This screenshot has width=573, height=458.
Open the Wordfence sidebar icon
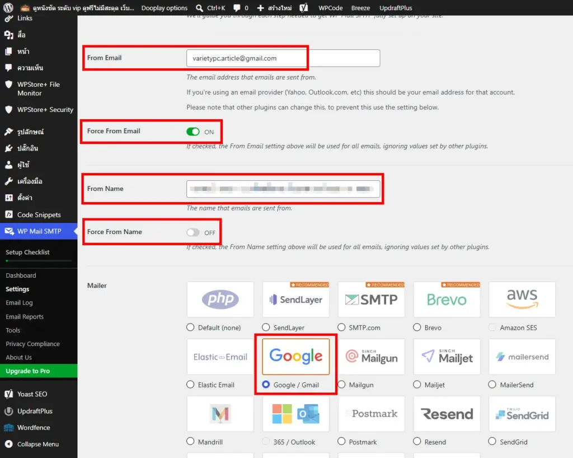tap(9, 428)
